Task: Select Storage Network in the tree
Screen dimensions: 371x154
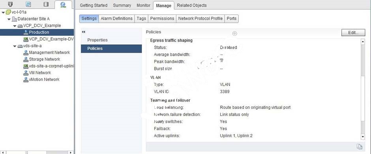Action: click(x=45, y=59)
